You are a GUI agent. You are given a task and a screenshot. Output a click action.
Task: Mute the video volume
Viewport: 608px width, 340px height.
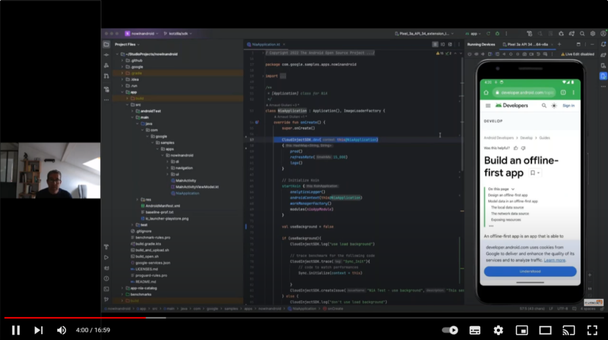click(x=61, y=330)
